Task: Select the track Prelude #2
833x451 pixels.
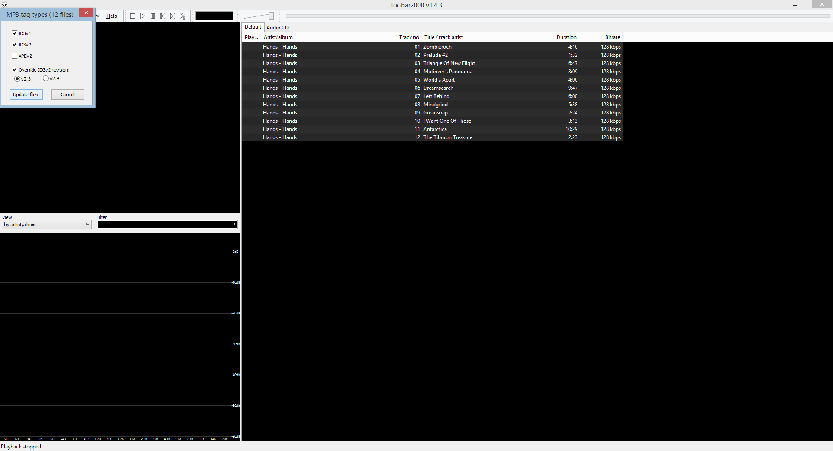Action: [x=432, y=55]
